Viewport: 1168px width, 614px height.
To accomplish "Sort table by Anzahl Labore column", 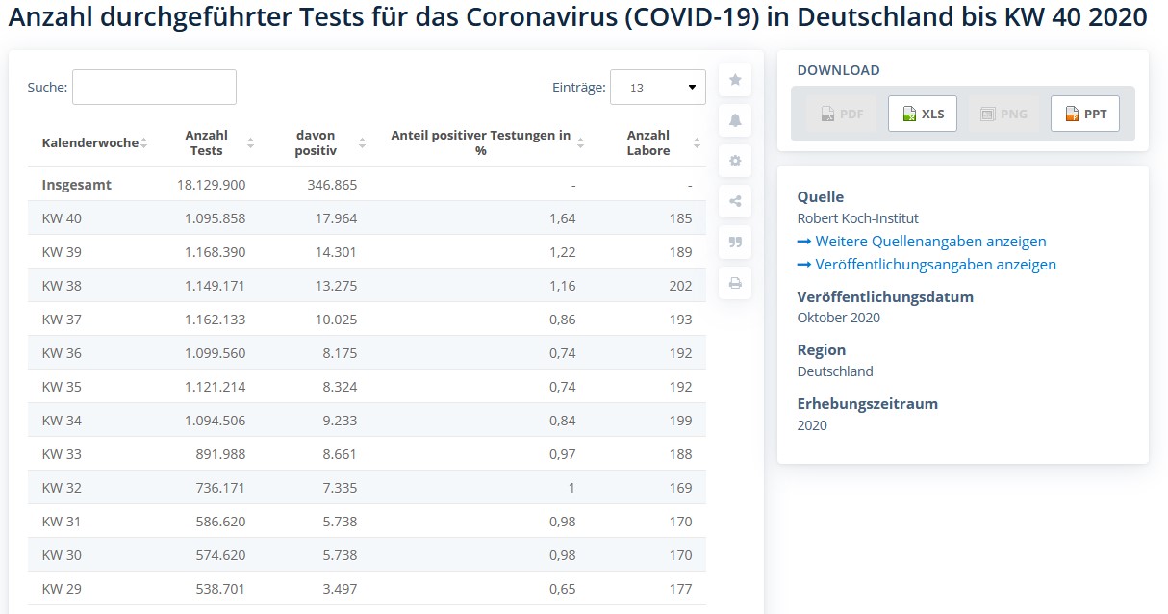I will tap(658, 143).
